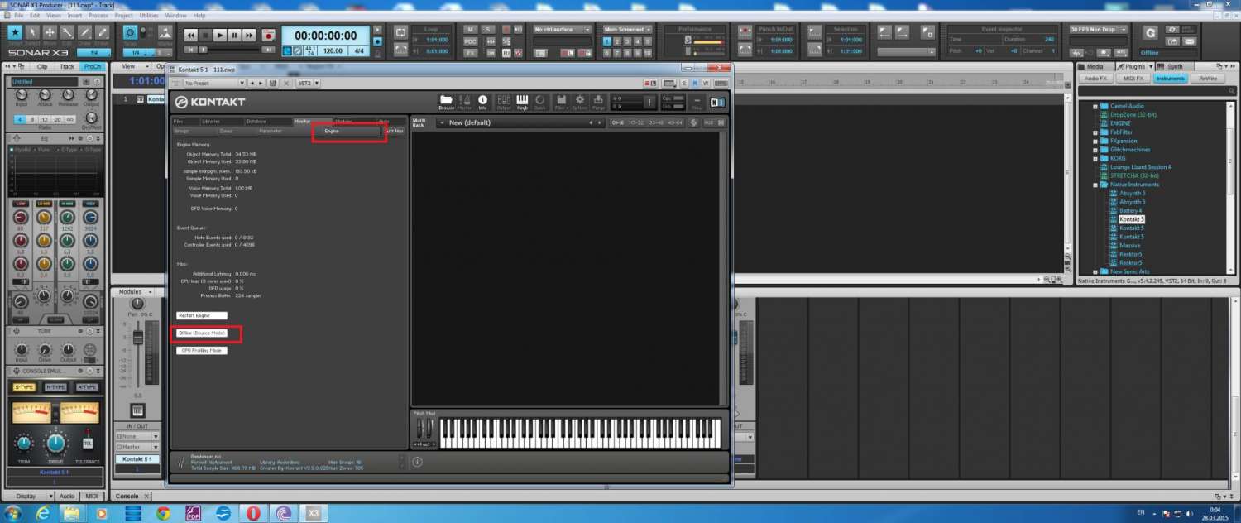1241x523 pixels.
Task: Click the large G icon in SONAR control bar
Action: coord(1150,33)
